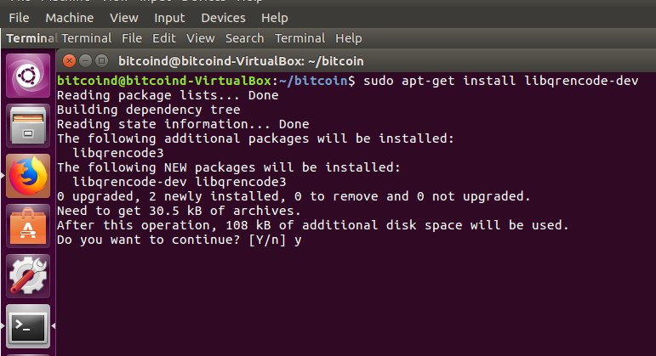Open the Help menu in terminal menubar

click(349, 38)
